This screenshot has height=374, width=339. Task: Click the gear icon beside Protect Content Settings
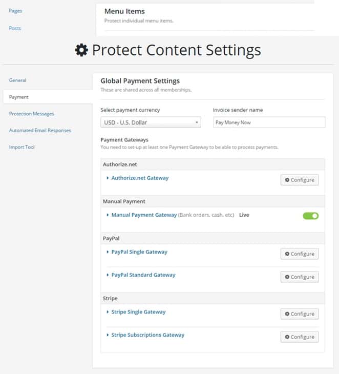tap(81, 50)
